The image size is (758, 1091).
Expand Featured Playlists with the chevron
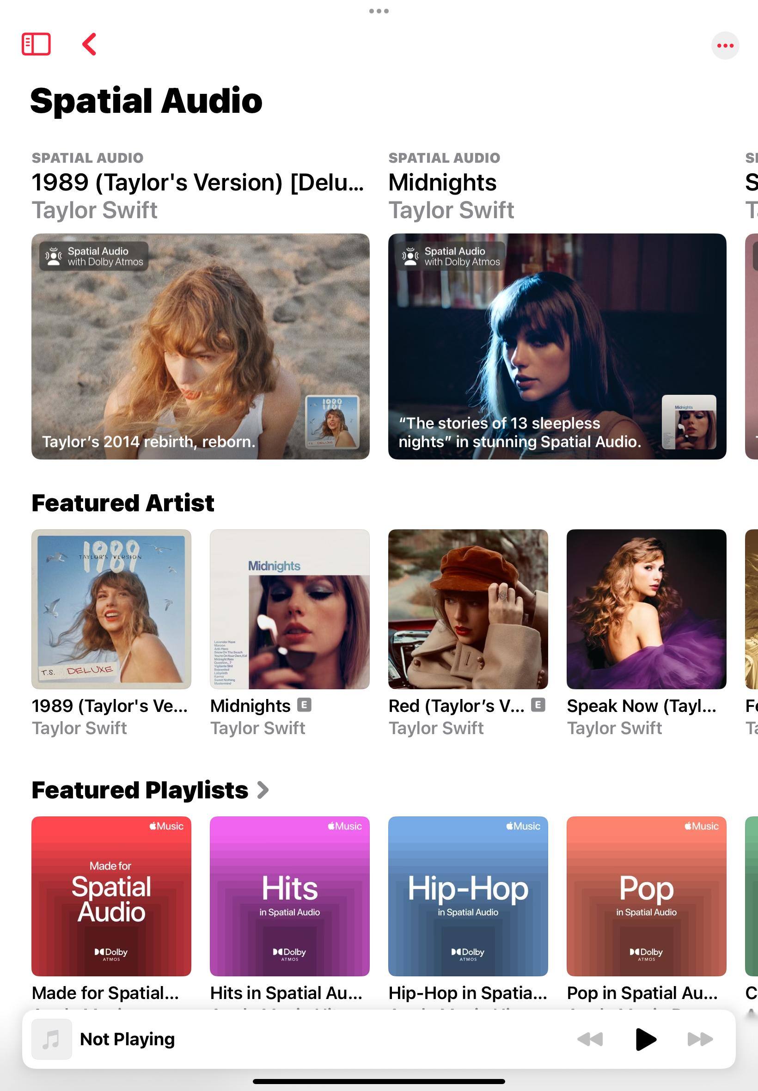point(263,790)
